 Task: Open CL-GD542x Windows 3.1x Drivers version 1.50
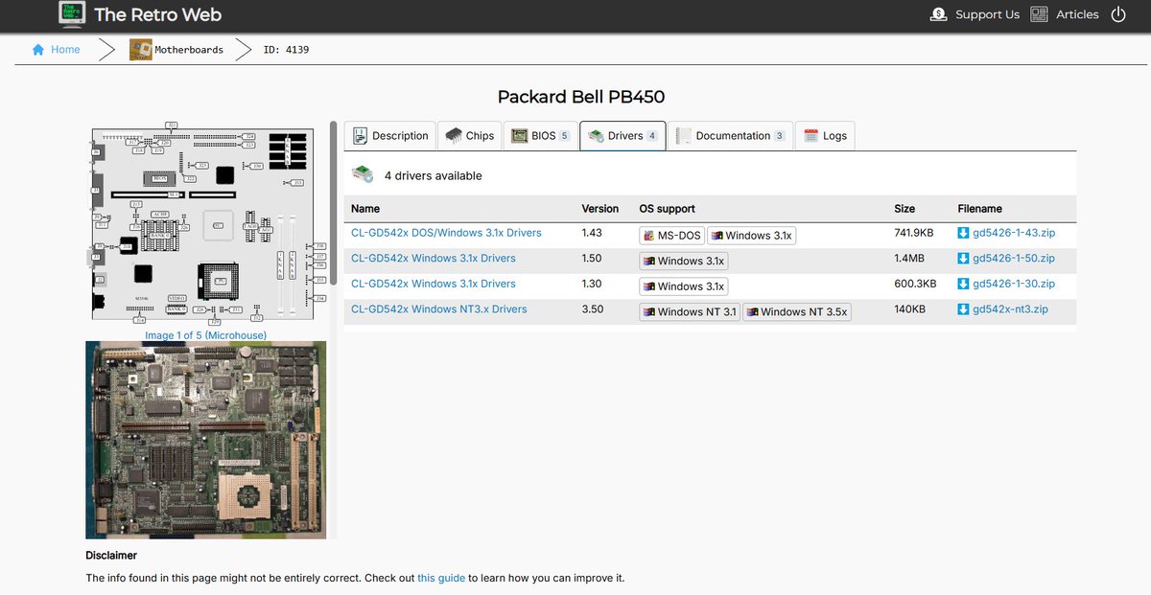[x=434, y=259]
